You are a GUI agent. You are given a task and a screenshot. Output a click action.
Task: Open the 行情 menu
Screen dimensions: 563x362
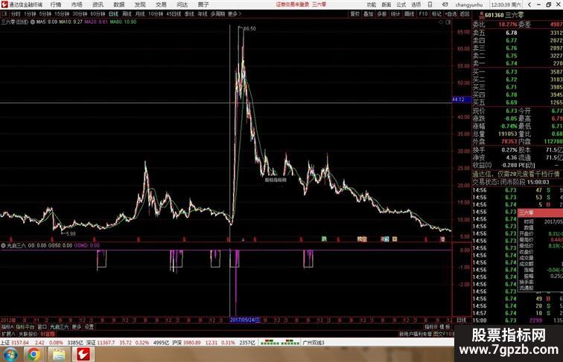(x=56, y=4)
